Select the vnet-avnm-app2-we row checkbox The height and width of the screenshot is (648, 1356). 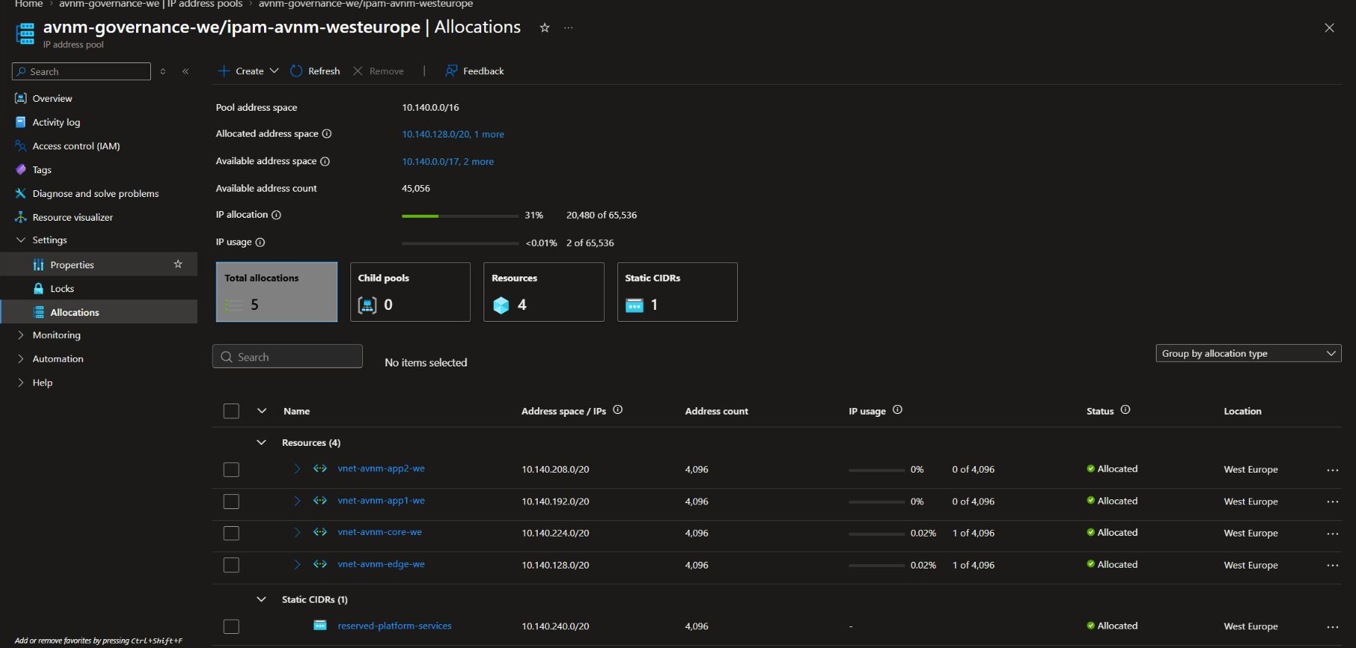point(231,470)
